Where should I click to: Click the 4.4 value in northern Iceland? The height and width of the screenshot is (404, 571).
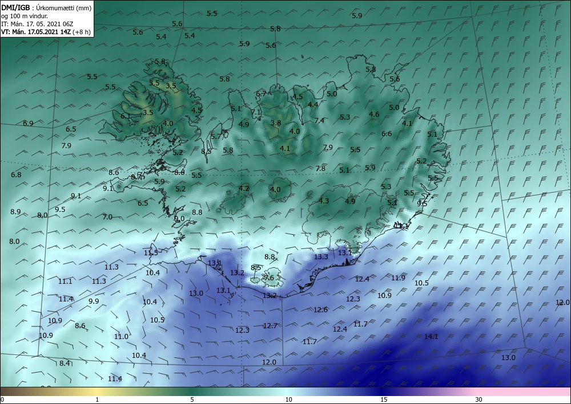click(x=313, y=105)
